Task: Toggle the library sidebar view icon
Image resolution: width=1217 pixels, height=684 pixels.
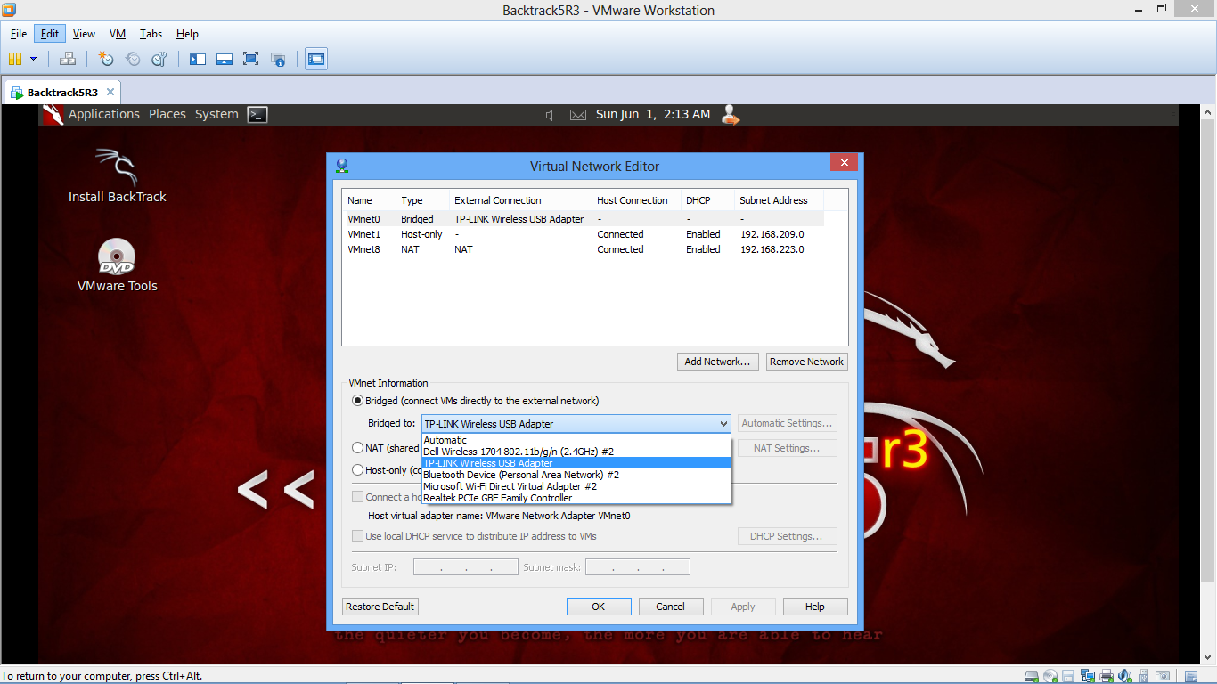Action: coord(198,59)
